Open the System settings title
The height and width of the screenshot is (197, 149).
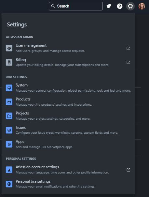point(21,85)
